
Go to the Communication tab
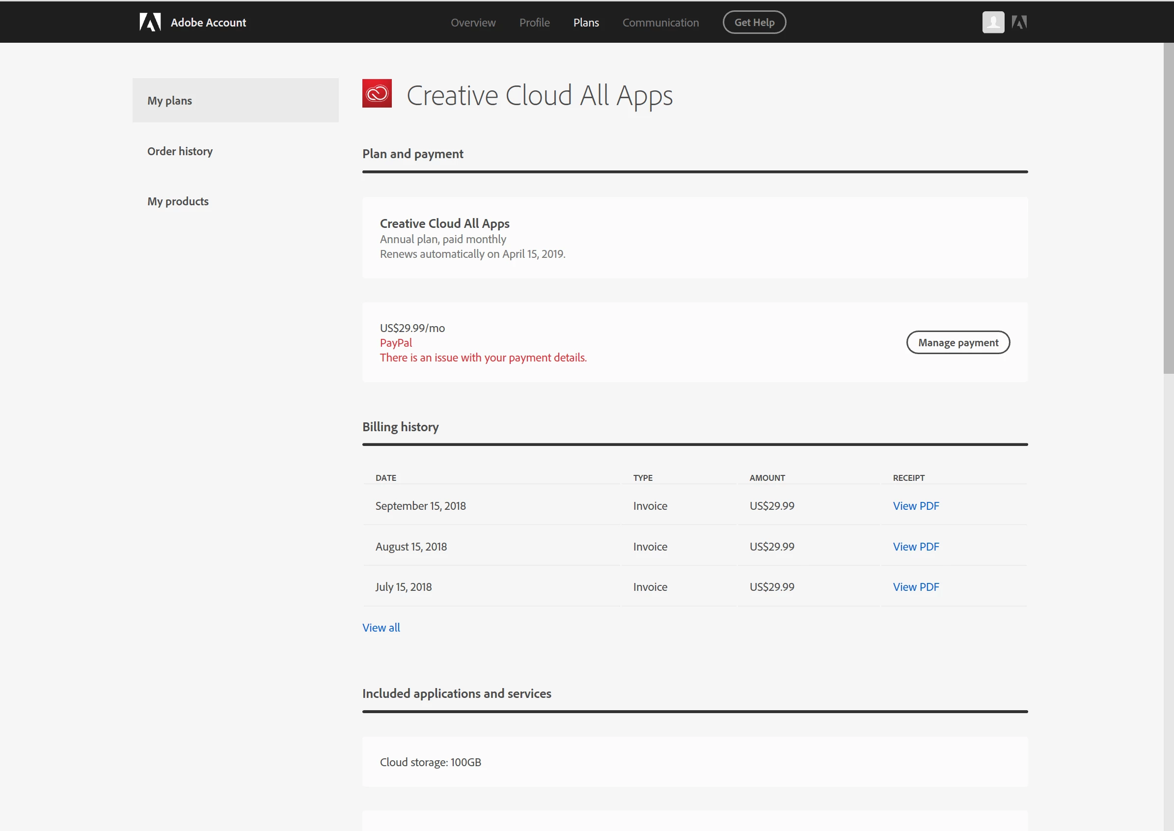tap(660, 23)
